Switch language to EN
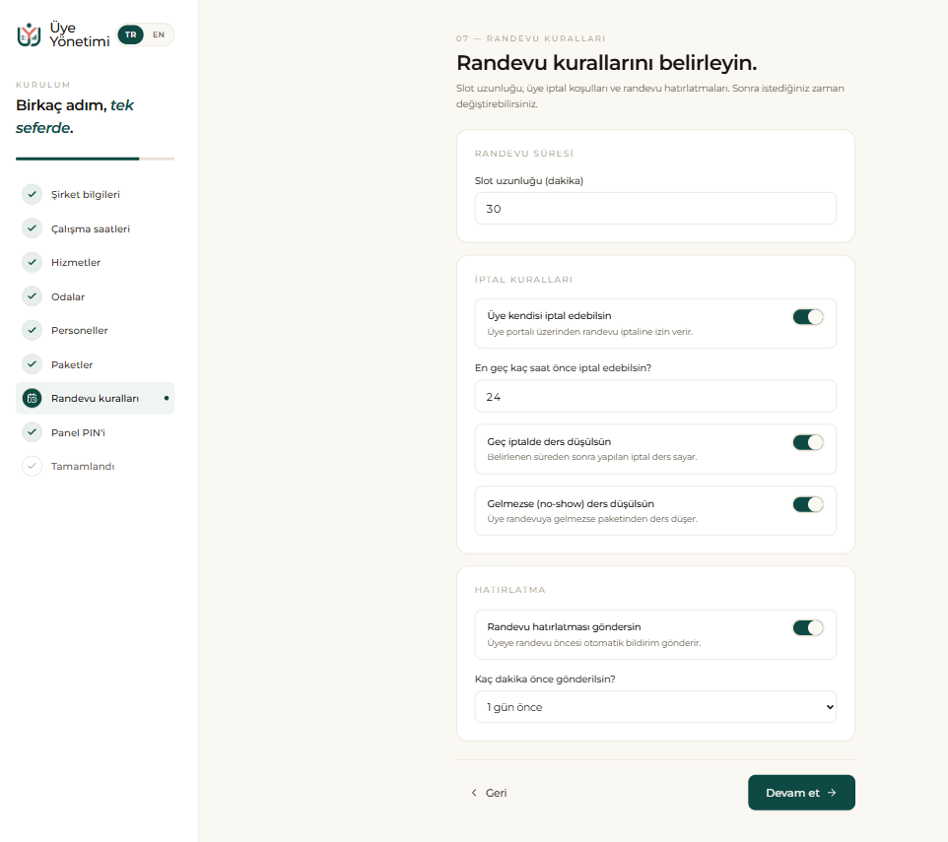Viewport: 948px width, 842px height. (x=159, y=34)
